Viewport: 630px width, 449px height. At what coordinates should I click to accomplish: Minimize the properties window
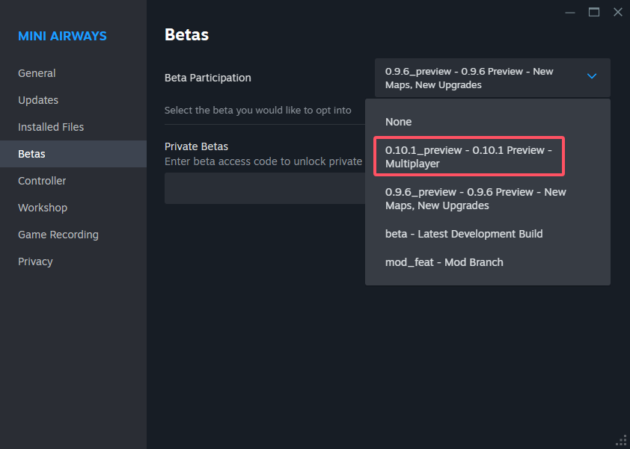569,12
